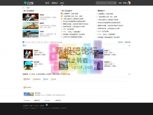Click the shield badge icon in footer
The width and height of the screenshot is (153, 115).
click(x=47, y=105)
